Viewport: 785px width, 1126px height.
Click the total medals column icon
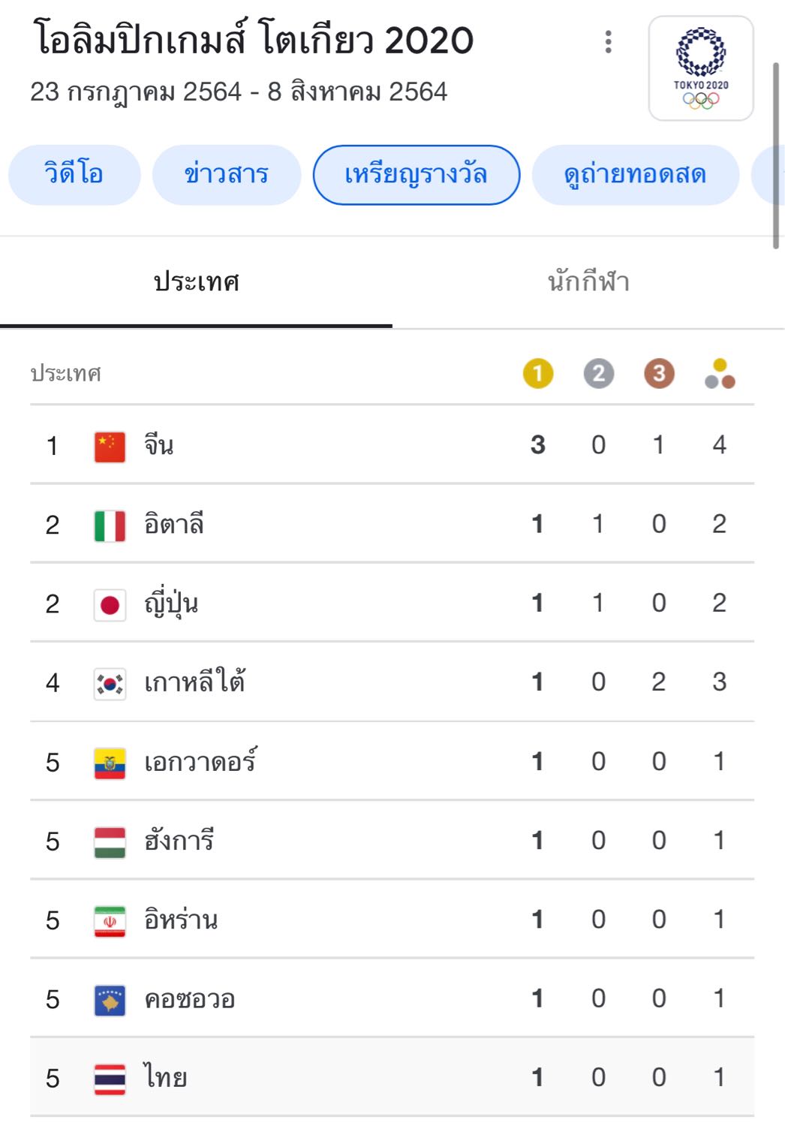click(720, 374)
